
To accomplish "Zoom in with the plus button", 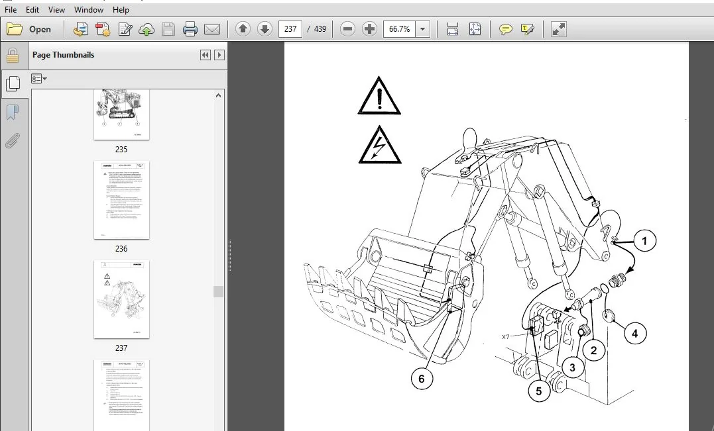I will pyautogui.click(x=369, y=29).
